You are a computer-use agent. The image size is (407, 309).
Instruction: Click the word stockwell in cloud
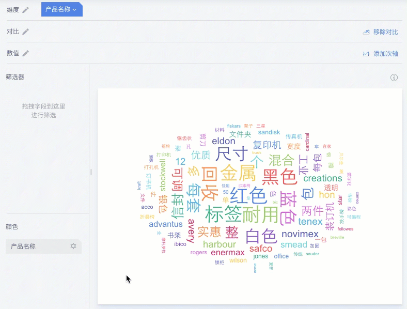click(163, 175)
